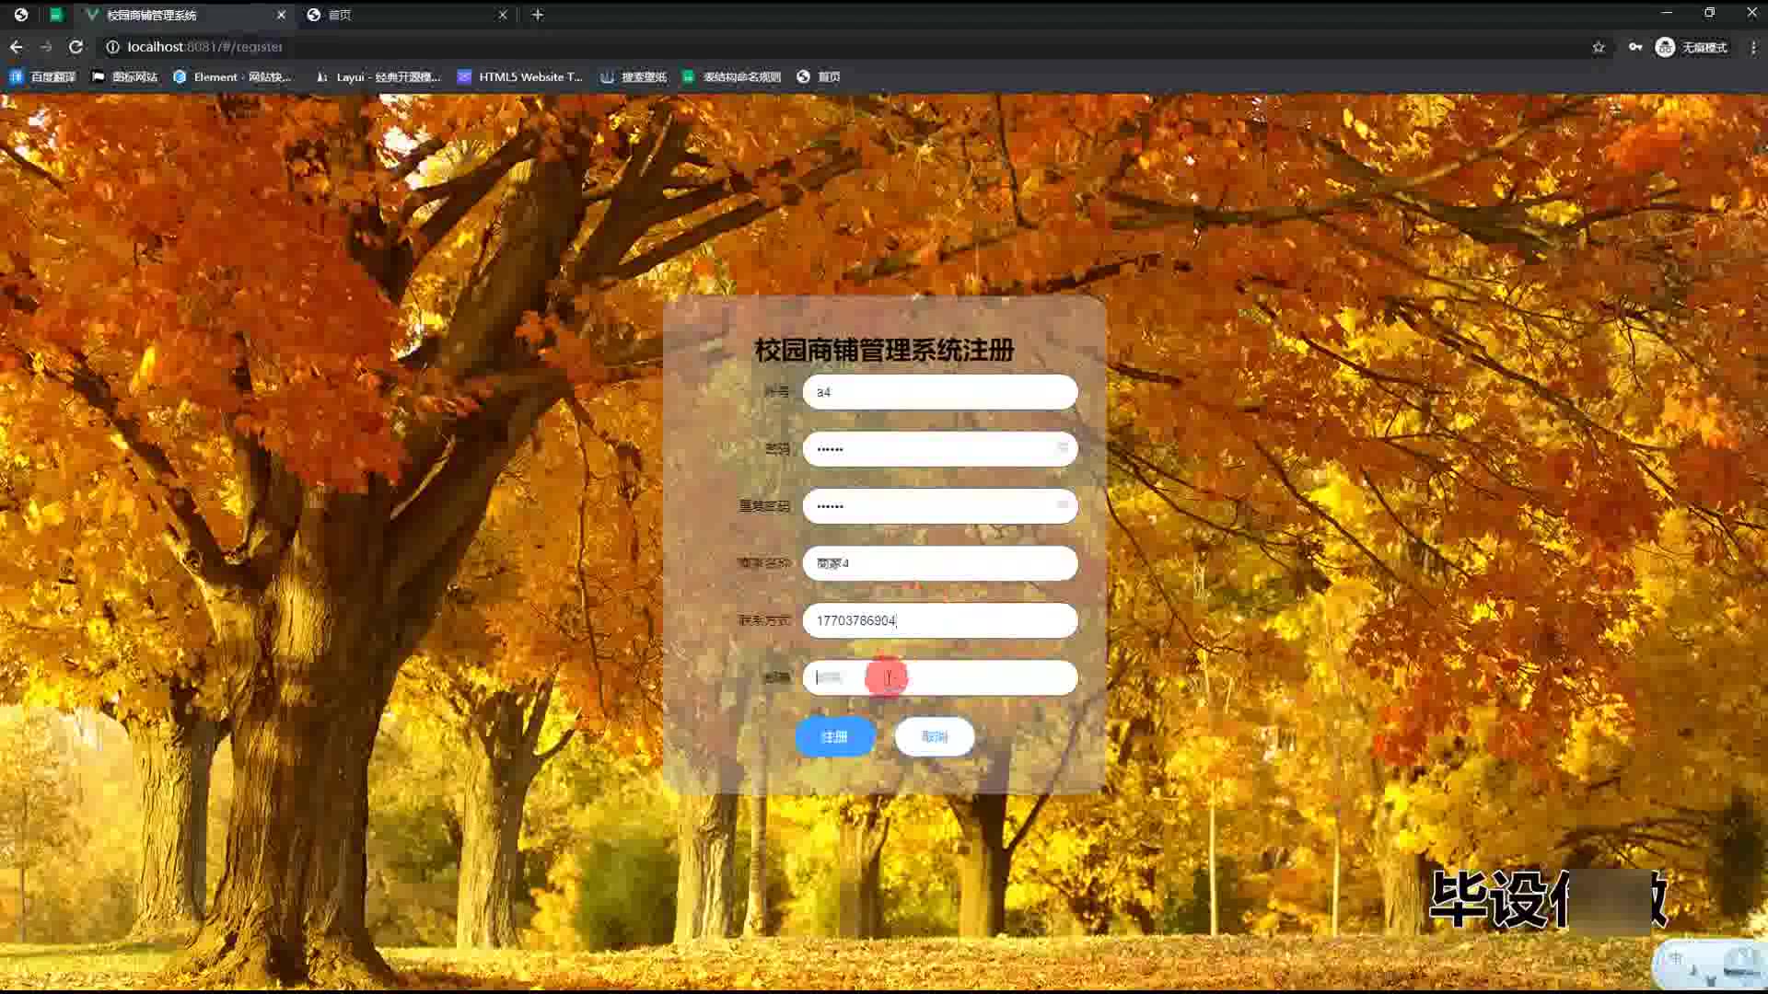Click the browser back arrow
This screenshot has width=1768, height=994.
(17, 47)
